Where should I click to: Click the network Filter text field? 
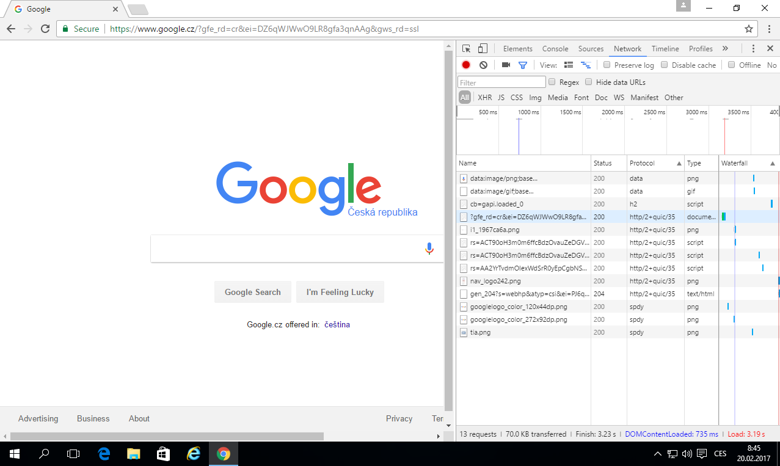(x=501, y=82)
